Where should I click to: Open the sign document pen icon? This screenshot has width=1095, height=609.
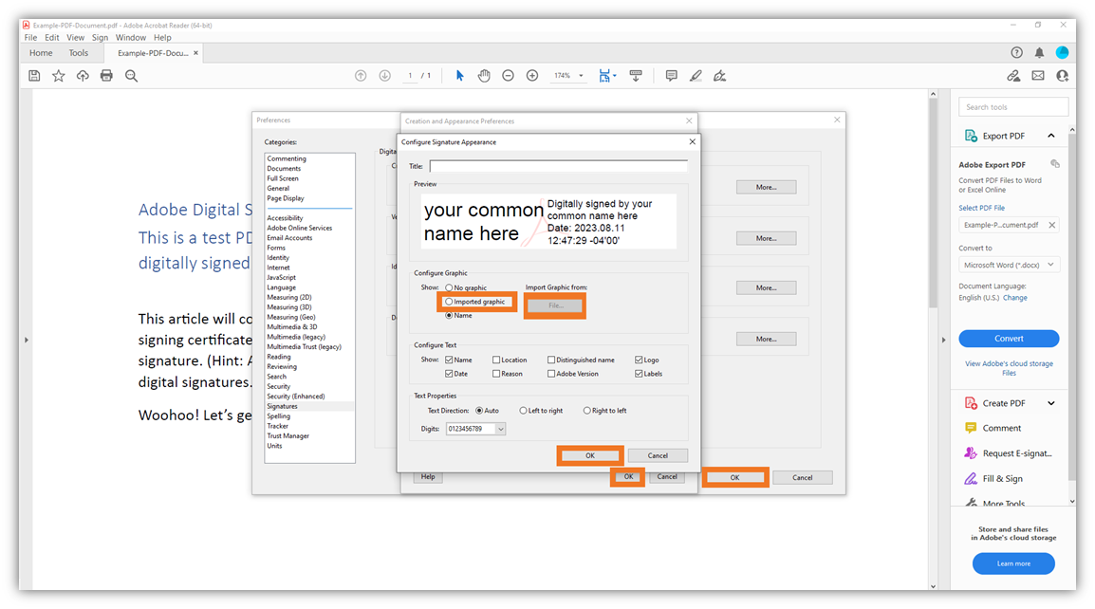[720, 76]
